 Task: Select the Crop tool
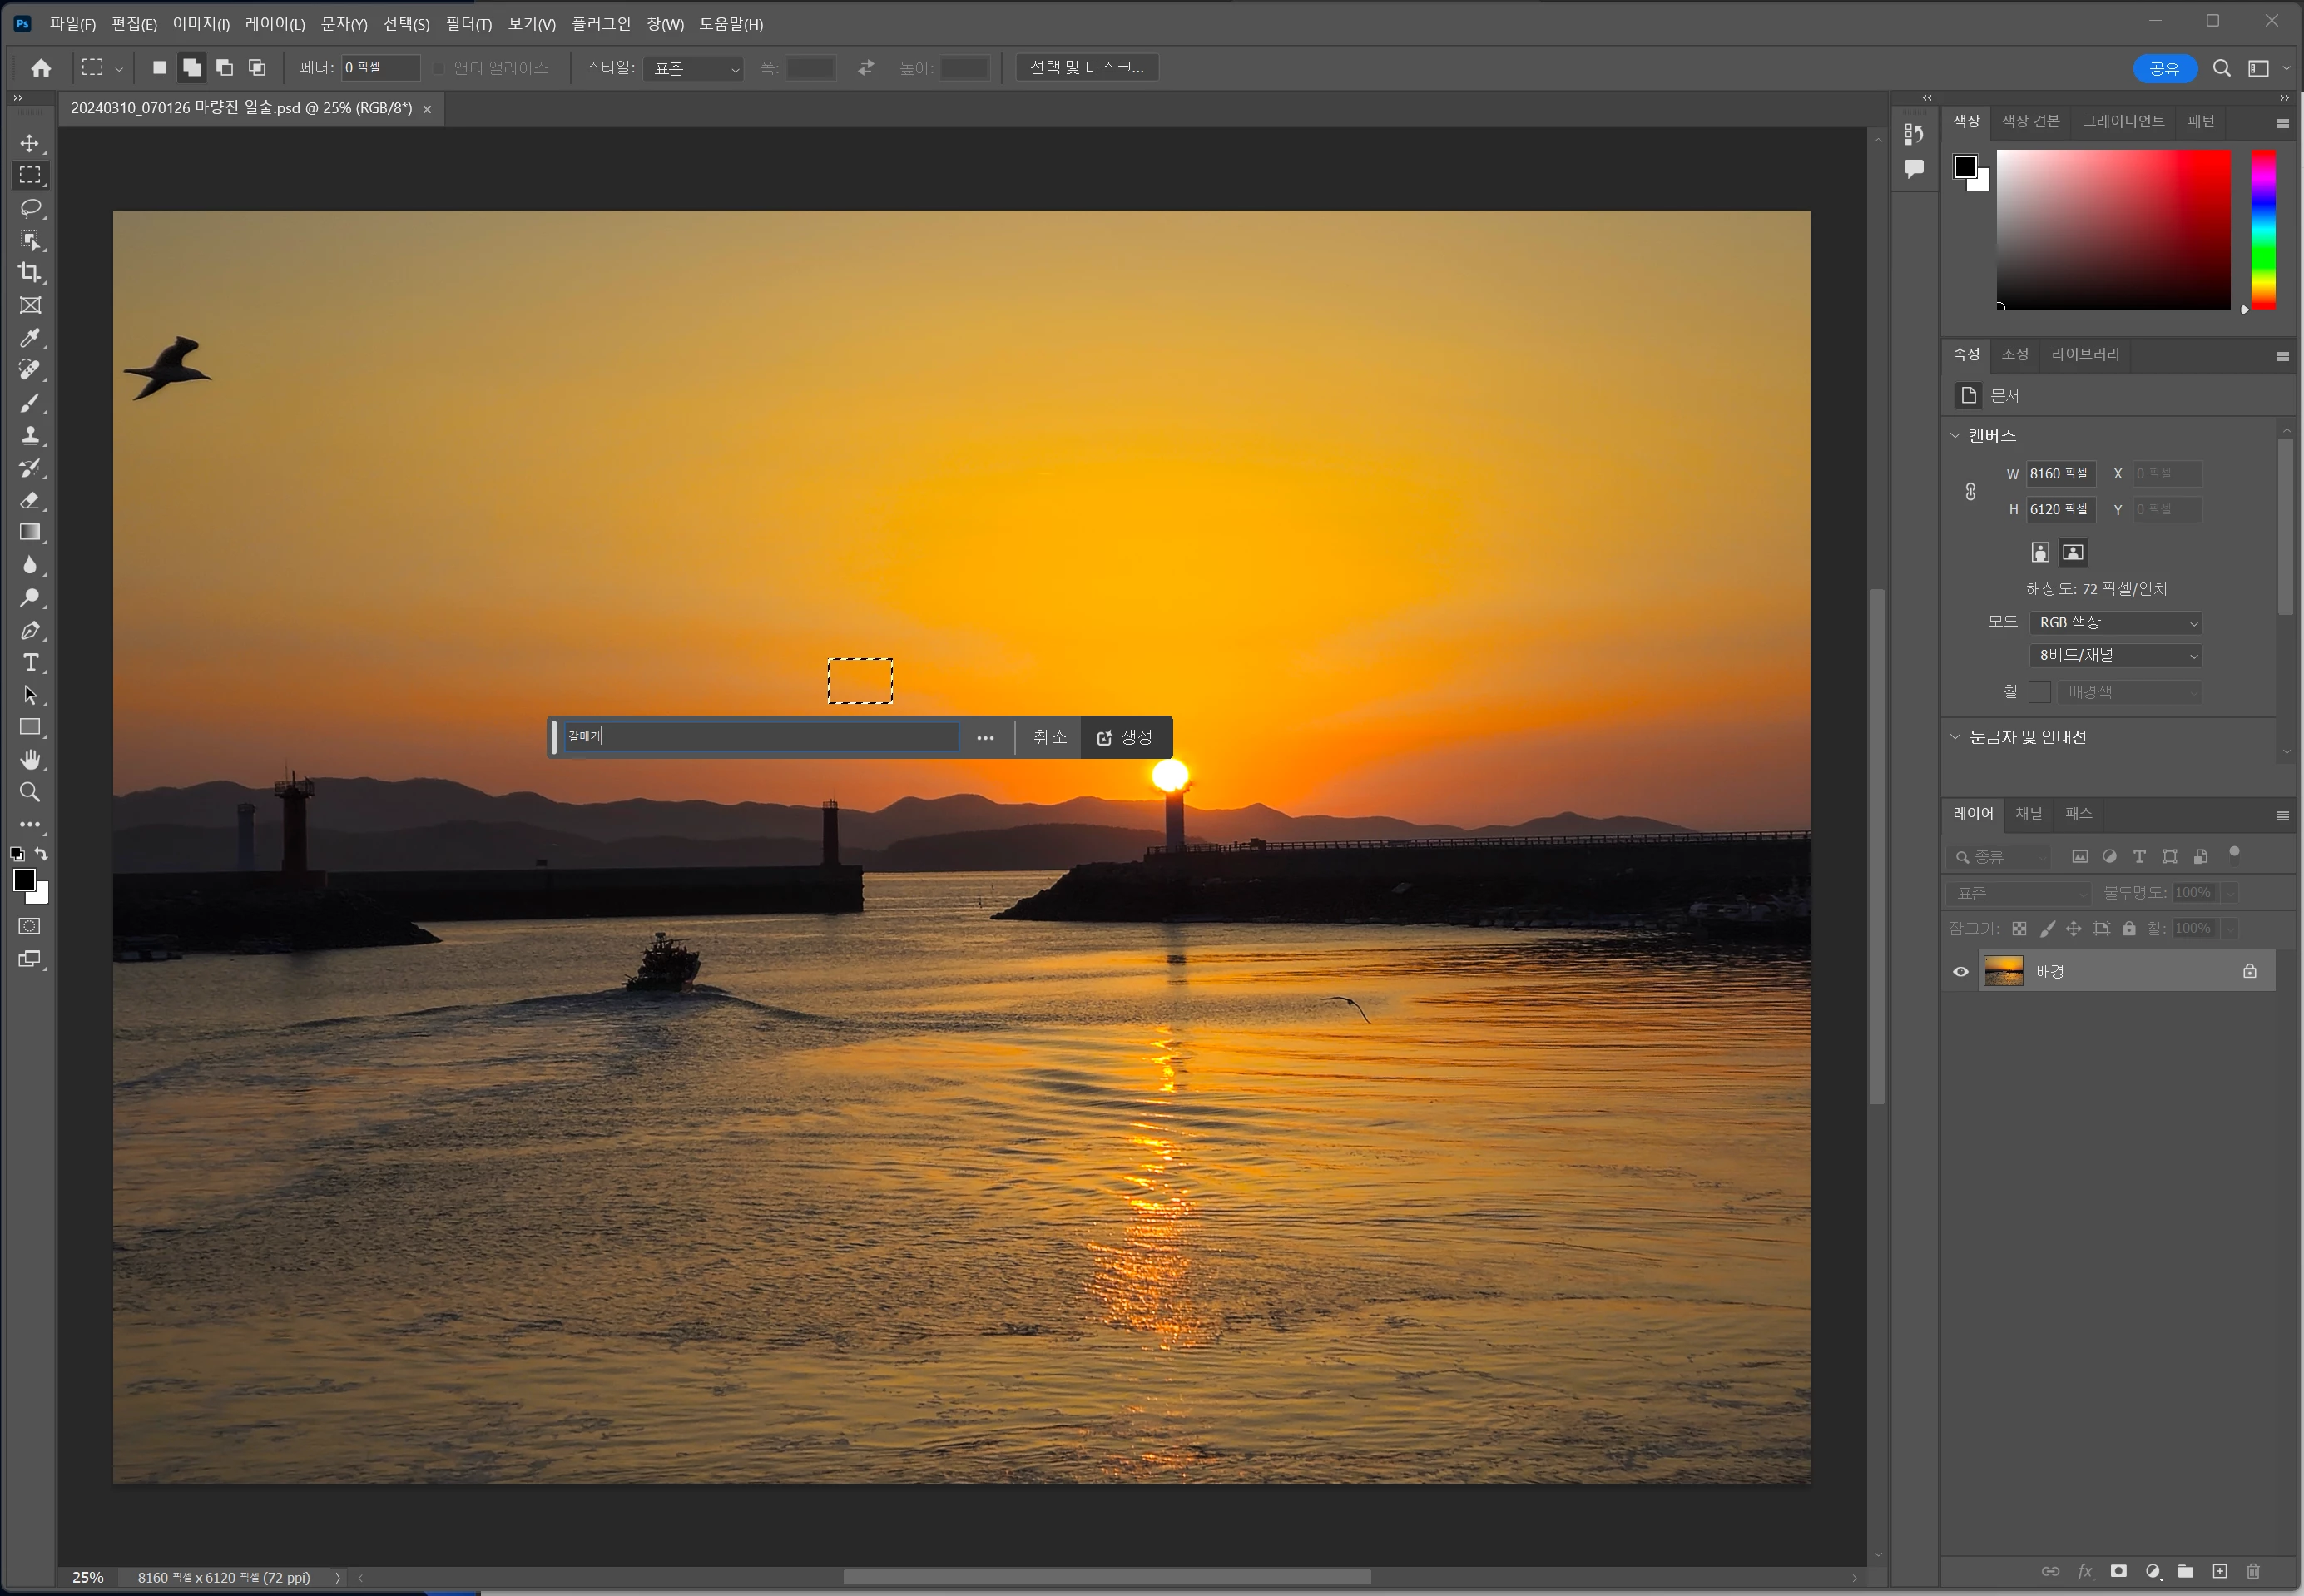click(x=30, y=272)
